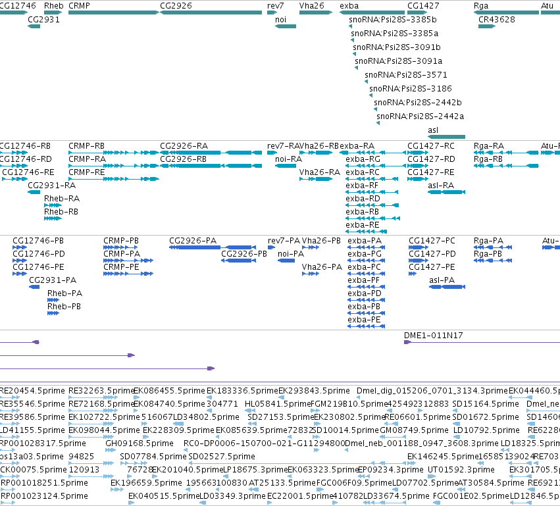Click the CG2931-PA protein label
The image size is (560, 506).
tap(53, 281)
